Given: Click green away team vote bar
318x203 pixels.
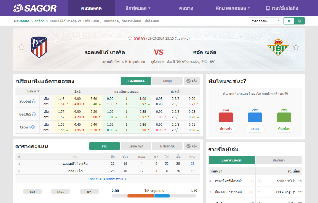Looking at the screenshot, I should 284,117.
